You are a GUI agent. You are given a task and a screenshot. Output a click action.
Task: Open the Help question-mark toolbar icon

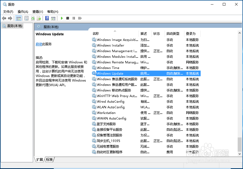coord(47,18)
